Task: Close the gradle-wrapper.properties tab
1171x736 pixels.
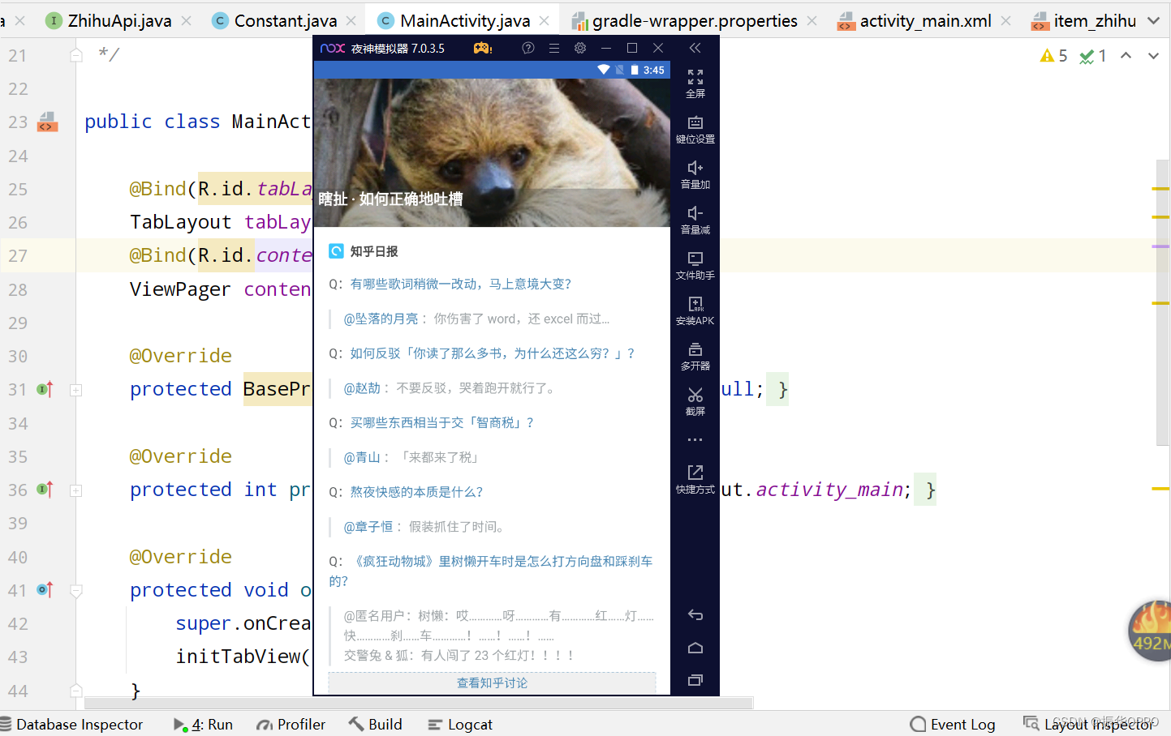Action: pos(812,21)
